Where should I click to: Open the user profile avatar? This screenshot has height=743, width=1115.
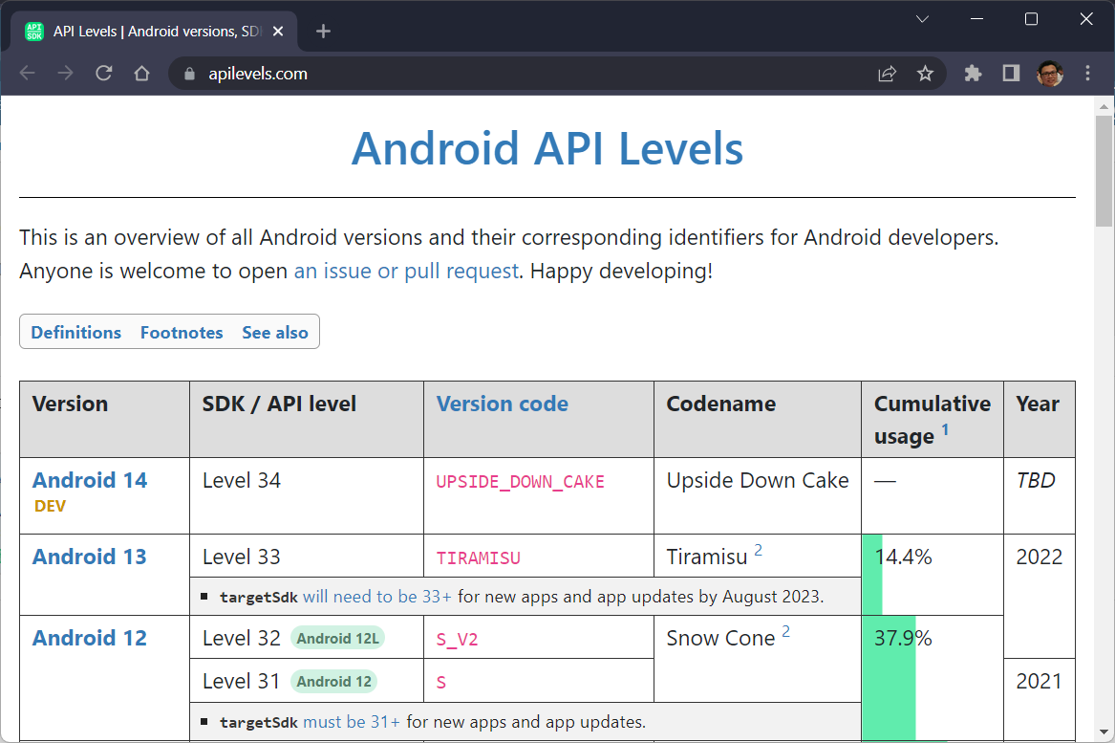click(1050, 74)
